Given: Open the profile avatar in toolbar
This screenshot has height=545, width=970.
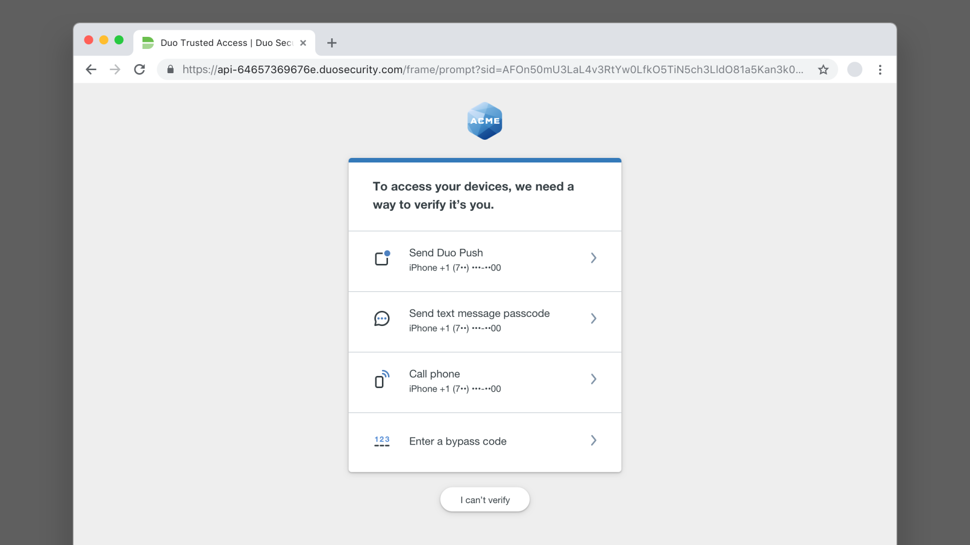Looking at the screenshot, I should [855, 70].
